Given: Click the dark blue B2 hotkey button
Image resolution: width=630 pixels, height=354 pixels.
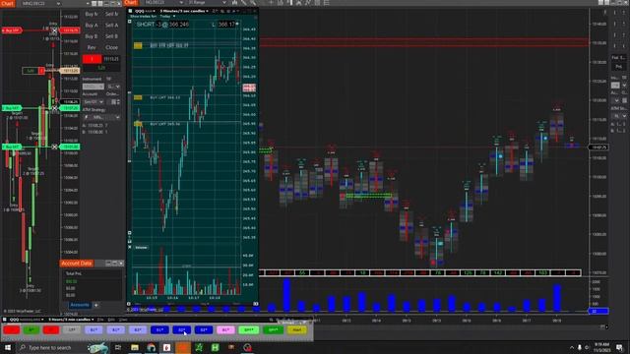Looking at the screenshot, I should (181, 330).
